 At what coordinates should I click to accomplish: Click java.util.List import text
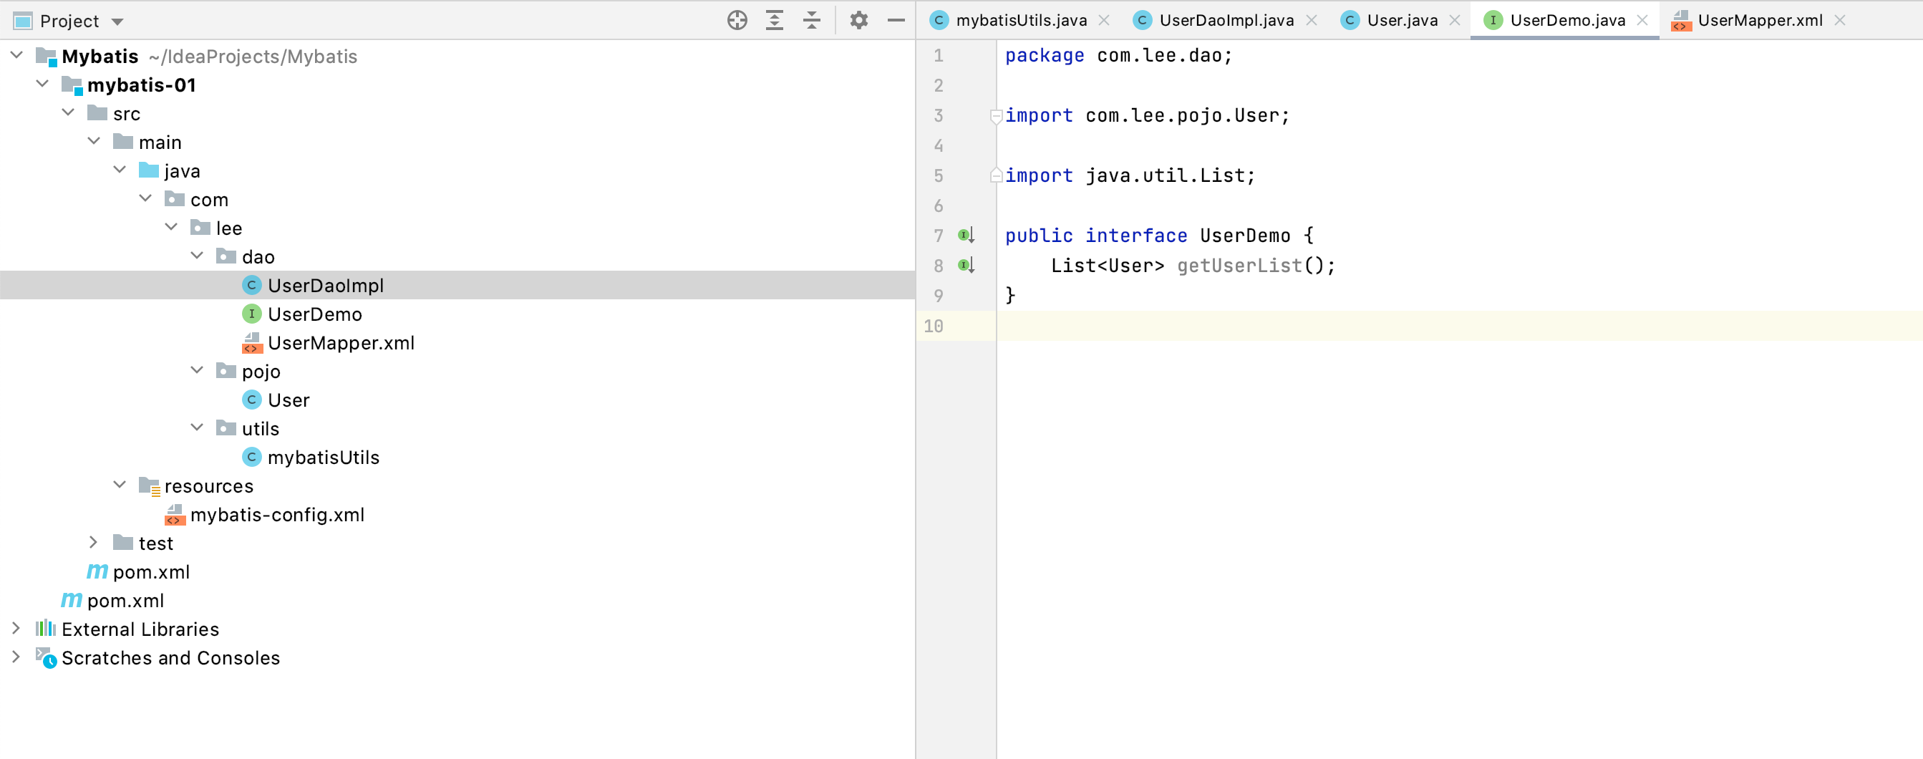[x=1165, y=176]
